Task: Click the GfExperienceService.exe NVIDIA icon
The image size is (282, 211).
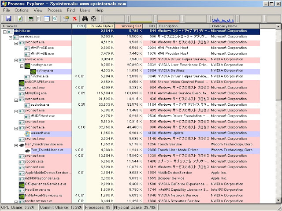Action: coord(22,185)
